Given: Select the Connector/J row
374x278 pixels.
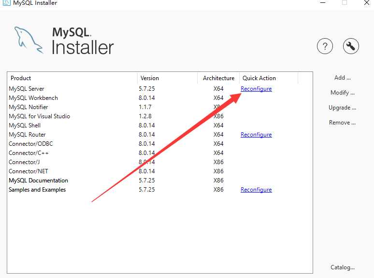Looking at the screenshot, I should pos(159,162).
